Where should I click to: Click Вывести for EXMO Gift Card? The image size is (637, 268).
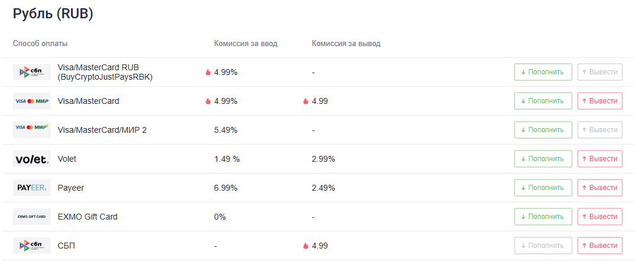tap(600, 217)
